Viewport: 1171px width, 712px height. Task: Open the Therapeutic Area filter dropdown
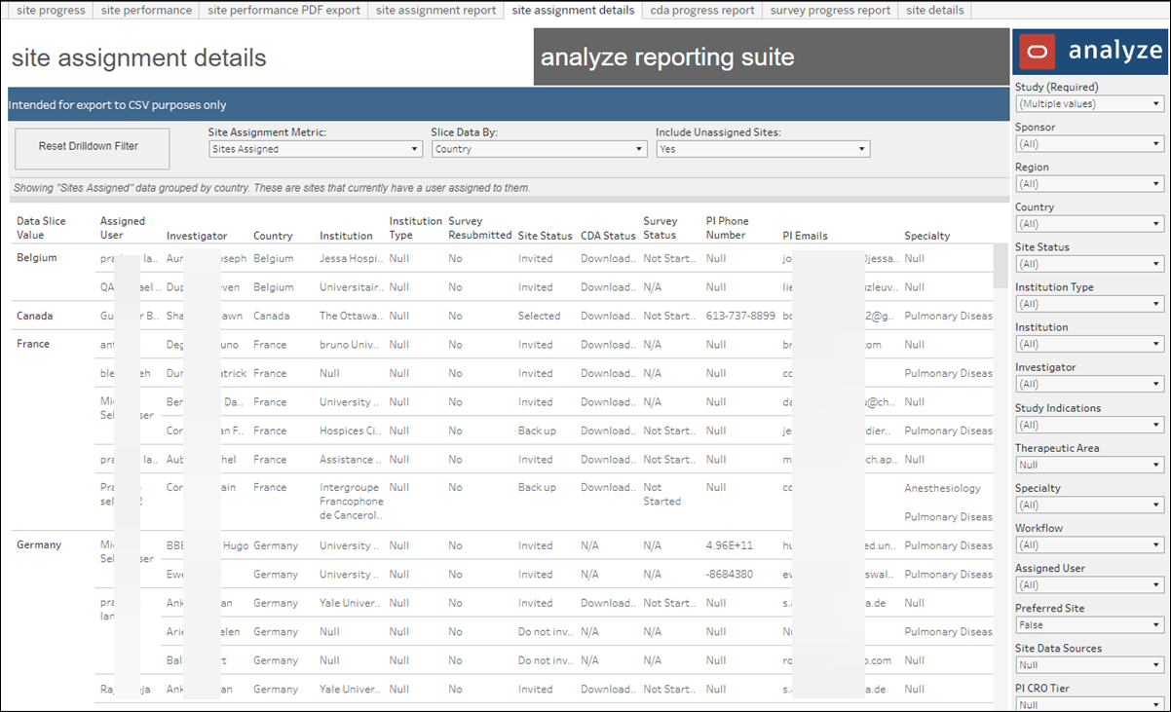pos(1089,465)
